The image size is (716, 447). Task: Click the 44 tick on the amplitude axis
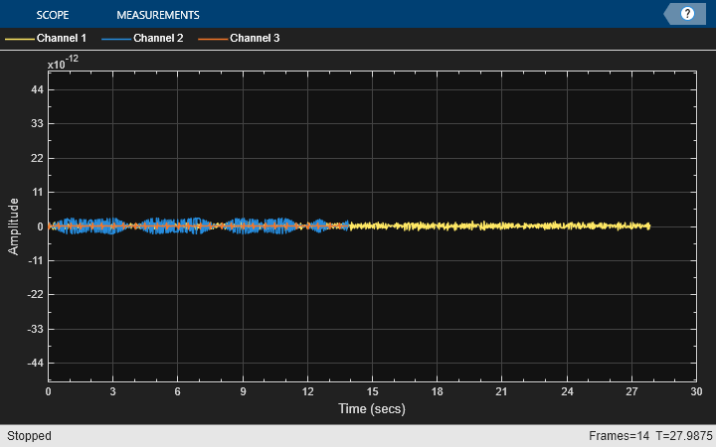click(36, 89)
